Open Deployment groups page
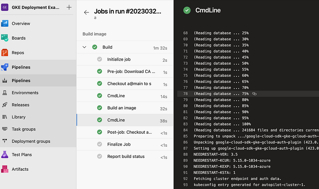Screen dimensions: 319x189 (x=31, y=141)
